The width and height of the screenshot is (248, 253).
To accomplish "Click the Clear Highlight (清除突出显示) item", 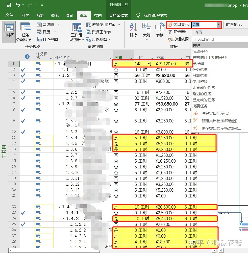I will click(x=215, y=113).
